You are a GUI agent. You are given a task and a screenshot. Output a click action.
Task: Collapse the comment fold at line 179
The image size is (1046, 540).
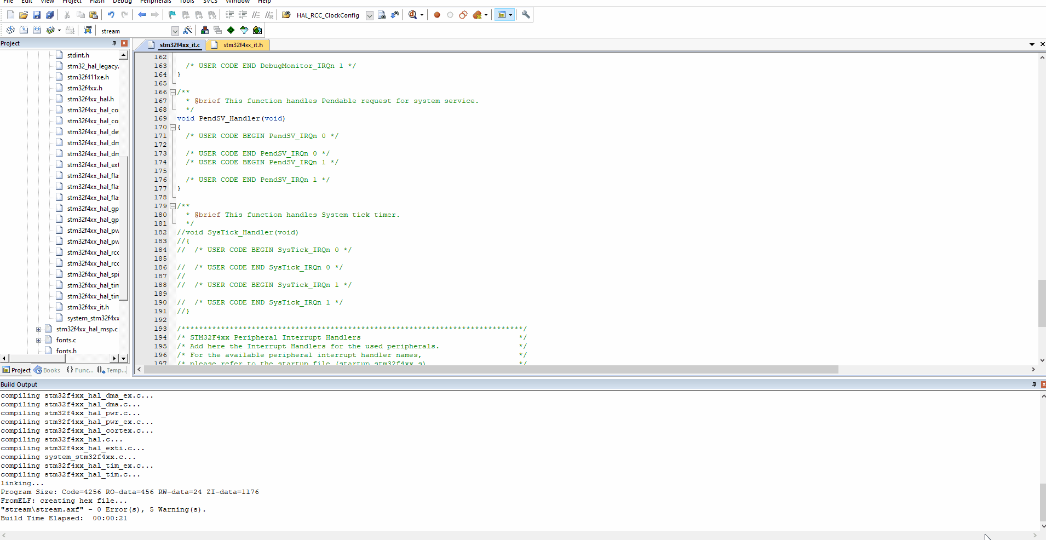173,206
